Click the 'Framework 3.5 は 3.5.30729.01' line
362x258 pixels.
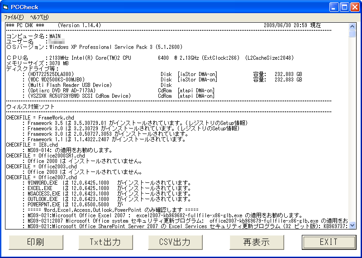[135, 123]
